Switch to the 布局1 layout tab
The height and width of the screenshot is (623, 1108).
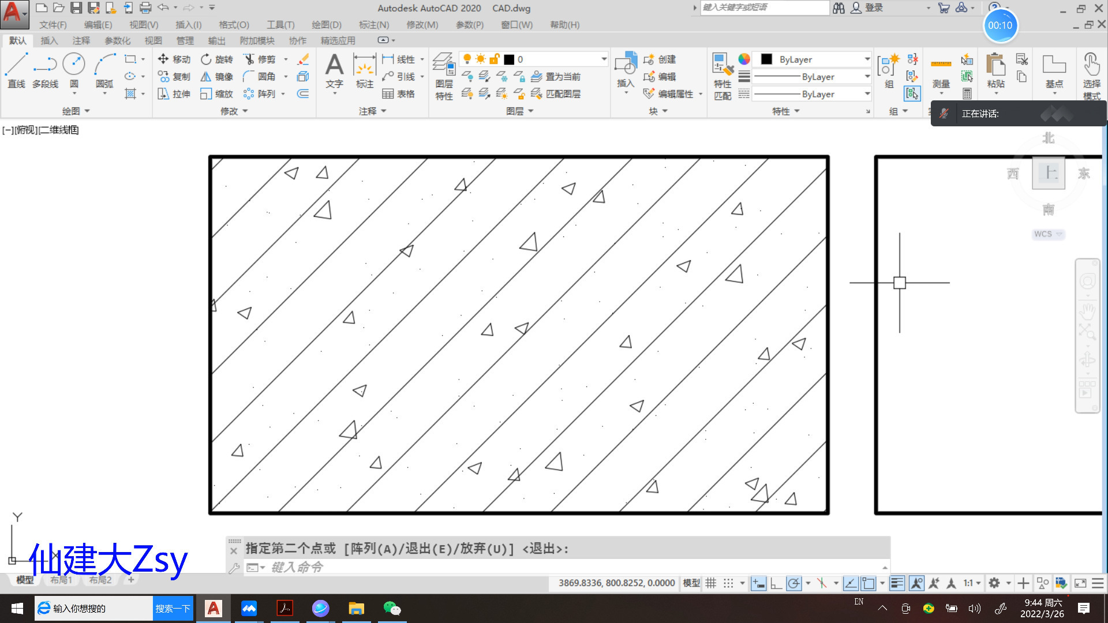pos(61,579)
